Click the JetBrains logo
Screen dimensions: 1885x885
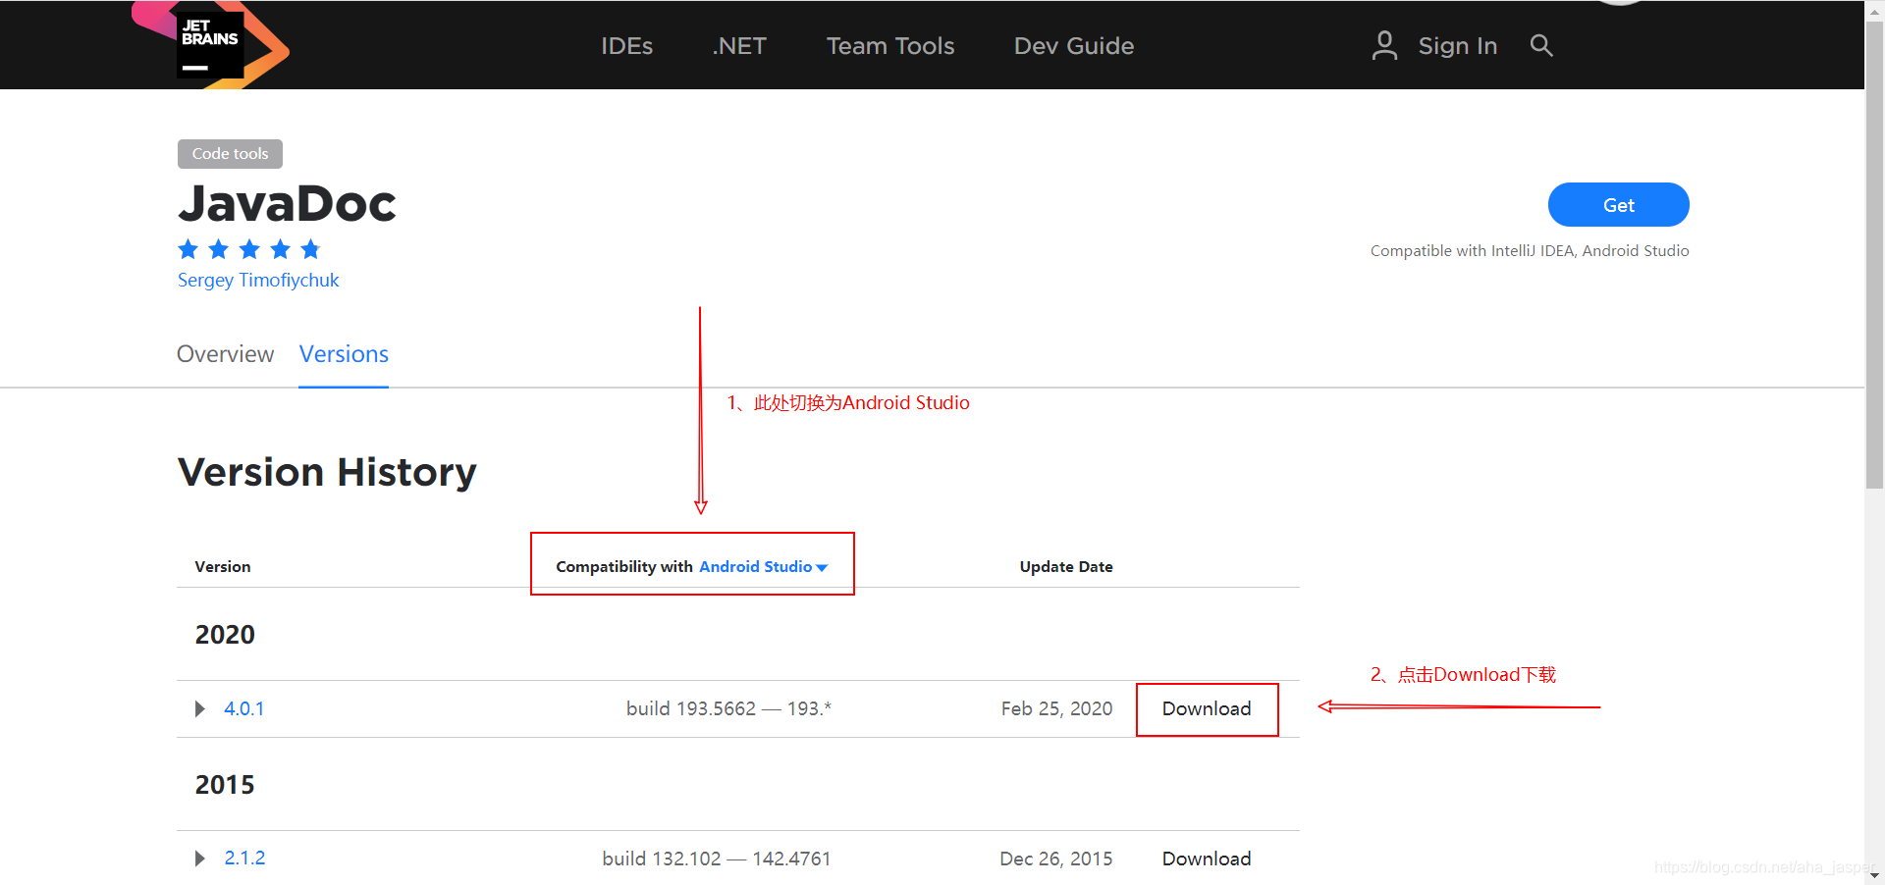click(210, 45)
